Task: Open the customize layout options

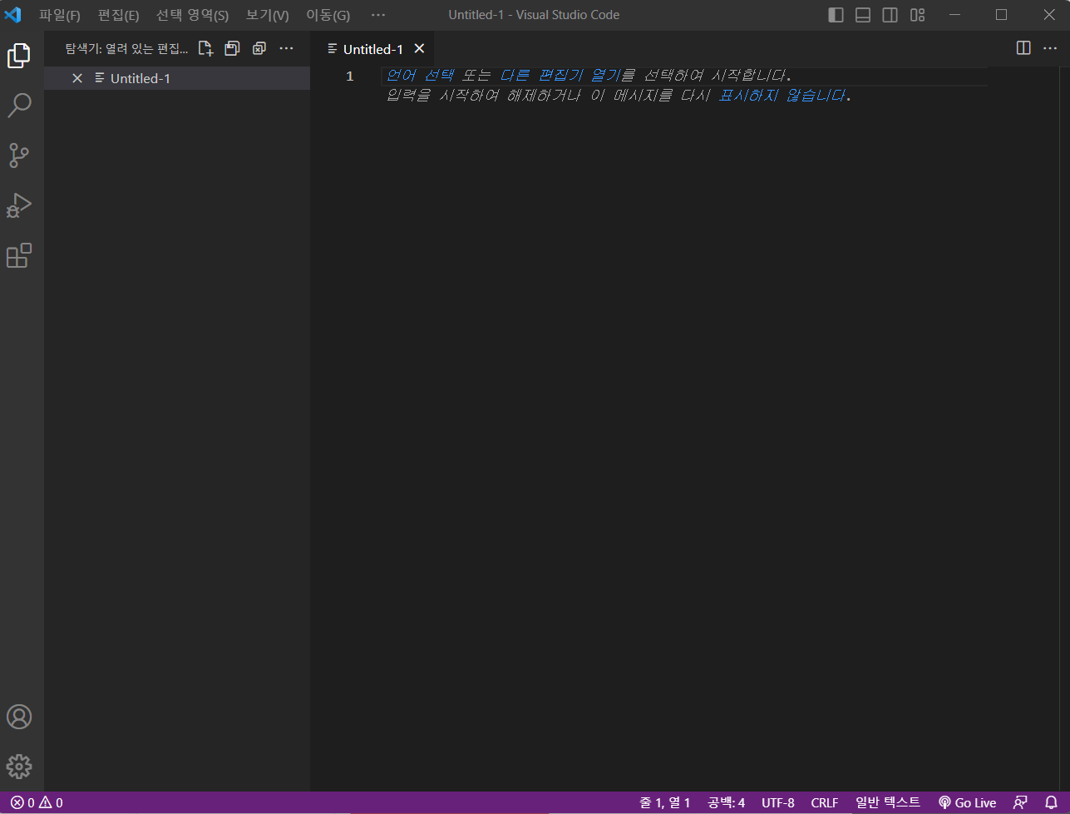Action: coord(917,15)
